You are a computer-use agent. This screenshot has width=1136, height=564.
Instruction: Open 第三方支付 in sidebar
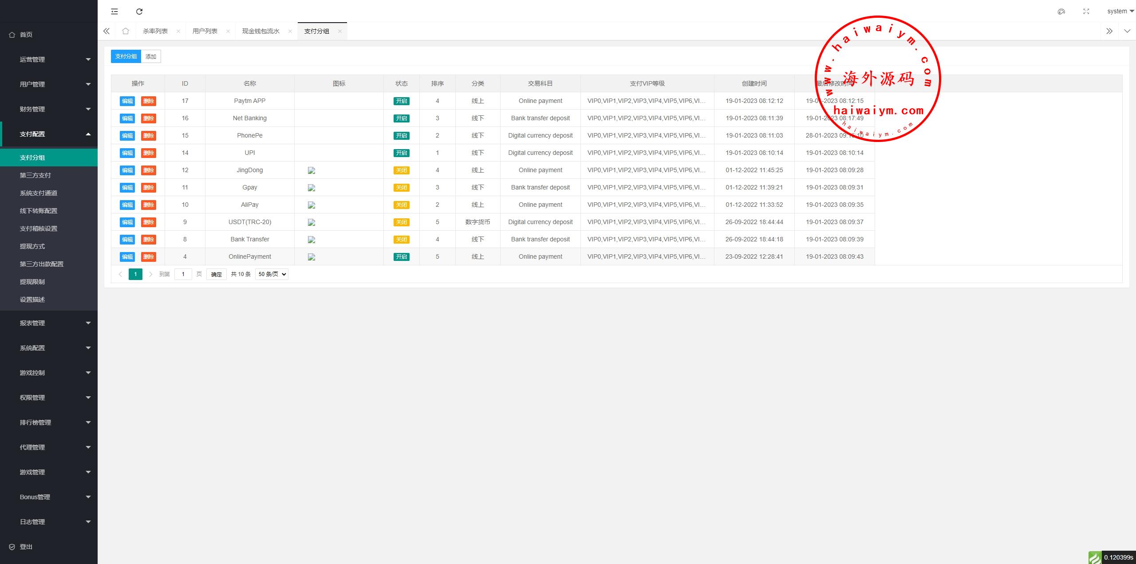[x=35, y=175]
